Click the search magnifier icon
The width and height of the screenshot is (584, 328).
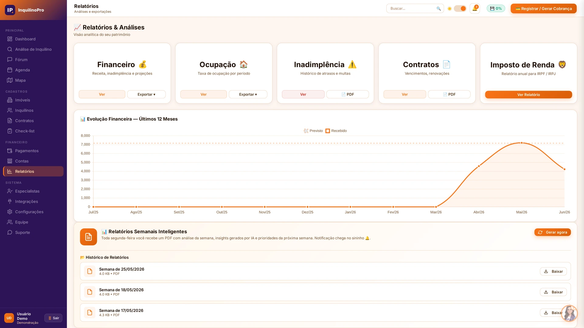(439, 9)
